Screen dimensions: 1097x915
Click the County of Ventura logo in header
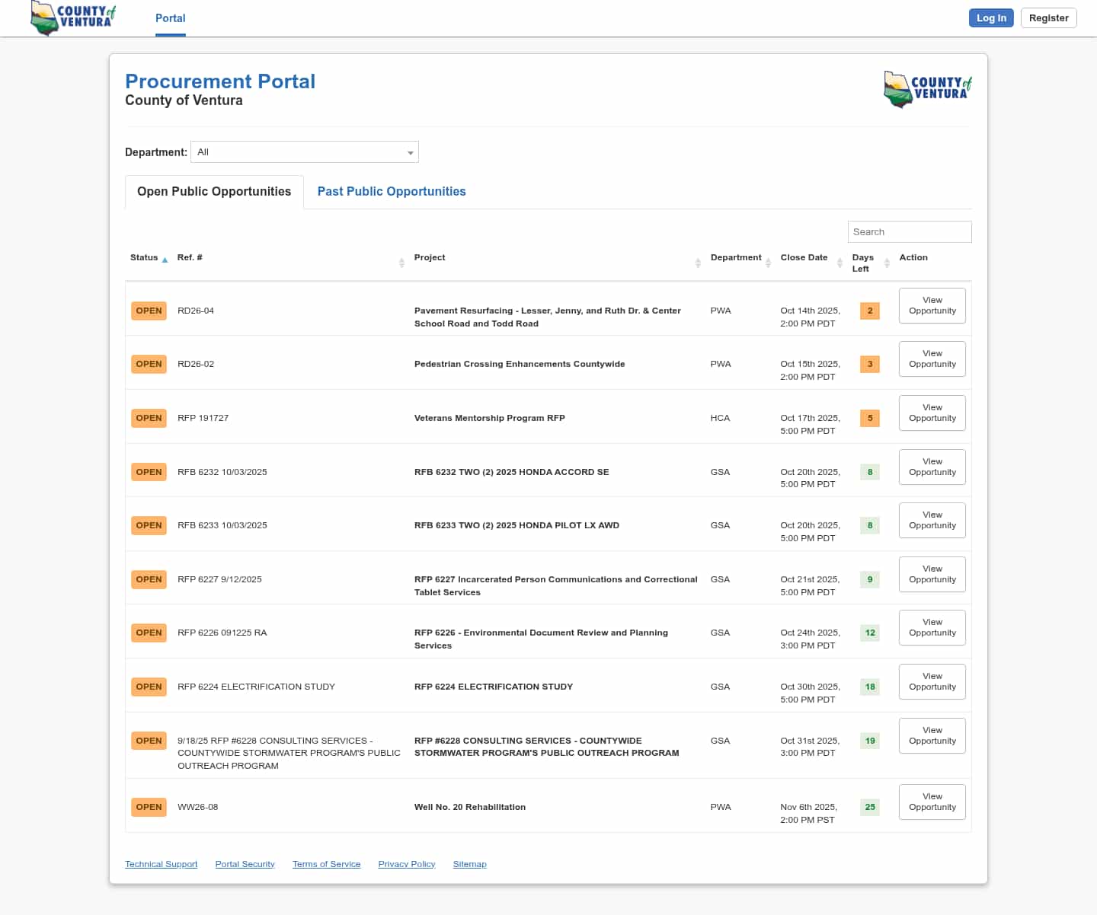click(74, 18)
